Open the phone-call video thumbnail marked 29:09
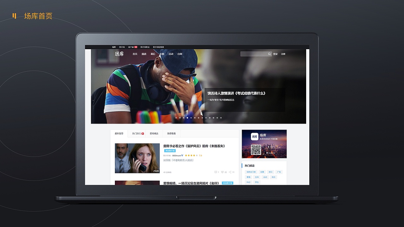The height and width of the screenshot is (227, 404). [137, 158]
